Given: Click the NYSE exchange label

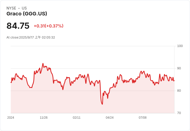Looking at the screenshot, I should (11, 8).
